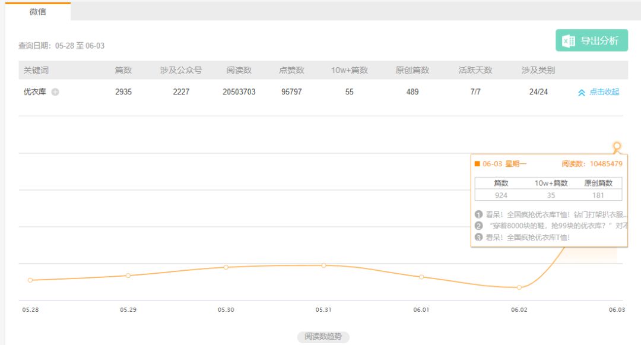Click the 阅读数 column header

pos(239,70)
